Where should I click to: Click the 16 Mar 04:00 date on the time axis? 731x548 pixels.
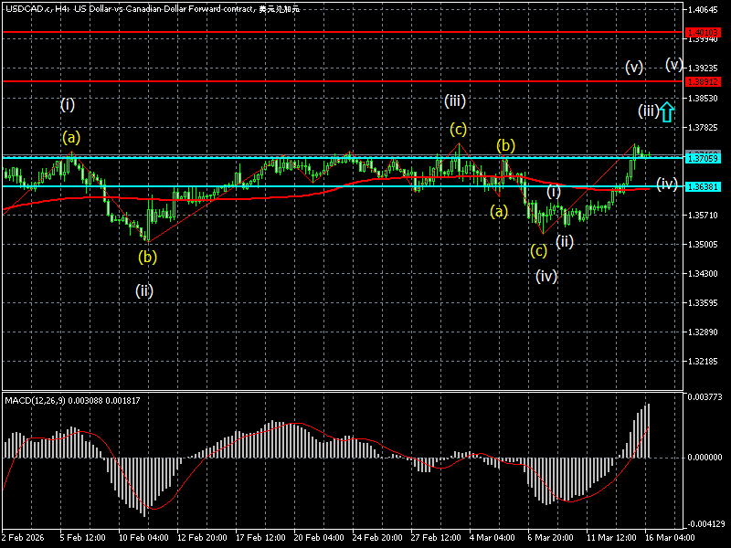pos(668,537)
